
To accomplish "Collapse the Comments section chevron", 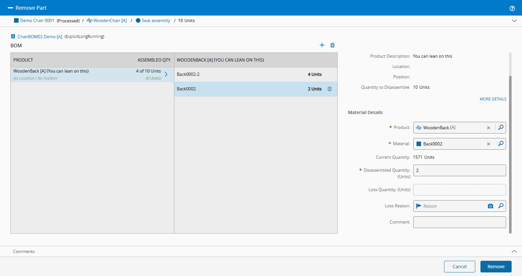I will coord(514,251).
